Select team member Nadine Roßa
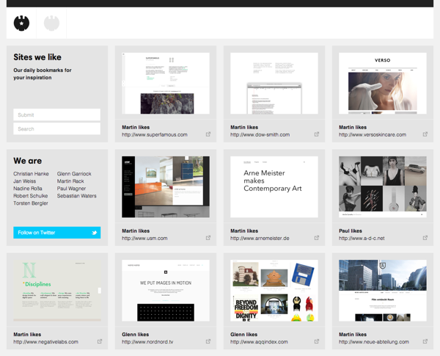 28,188
